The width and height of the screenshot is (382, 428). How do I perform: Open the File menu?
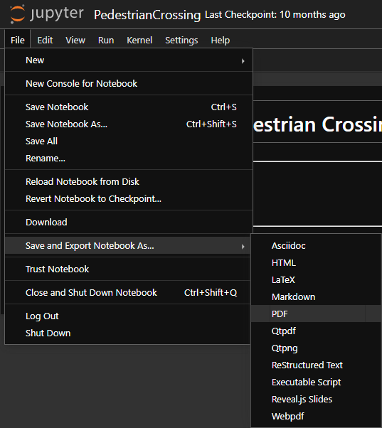[18, 40]
